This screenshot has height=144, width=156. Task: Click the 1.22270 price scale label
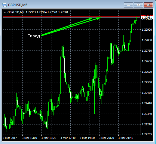[147, 124]
